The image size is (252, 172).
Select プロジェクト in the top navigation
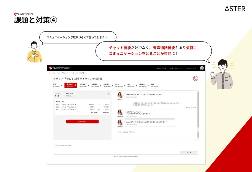point(161,68)
